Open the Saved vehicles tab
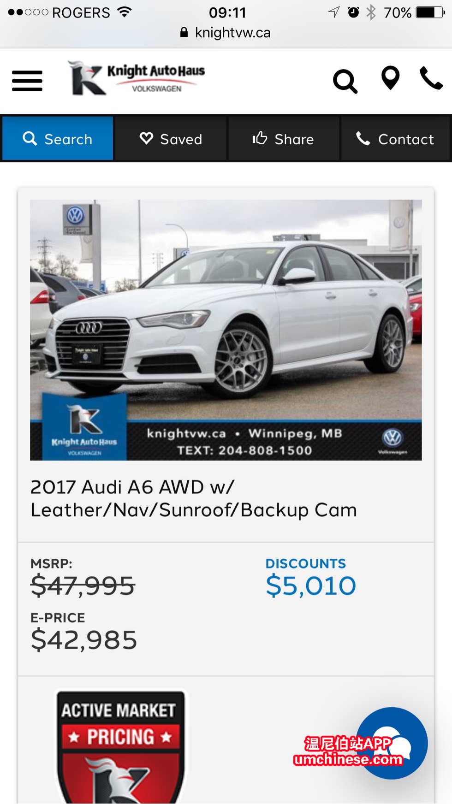This screenshot has width=452, height=804. point(171,138)
